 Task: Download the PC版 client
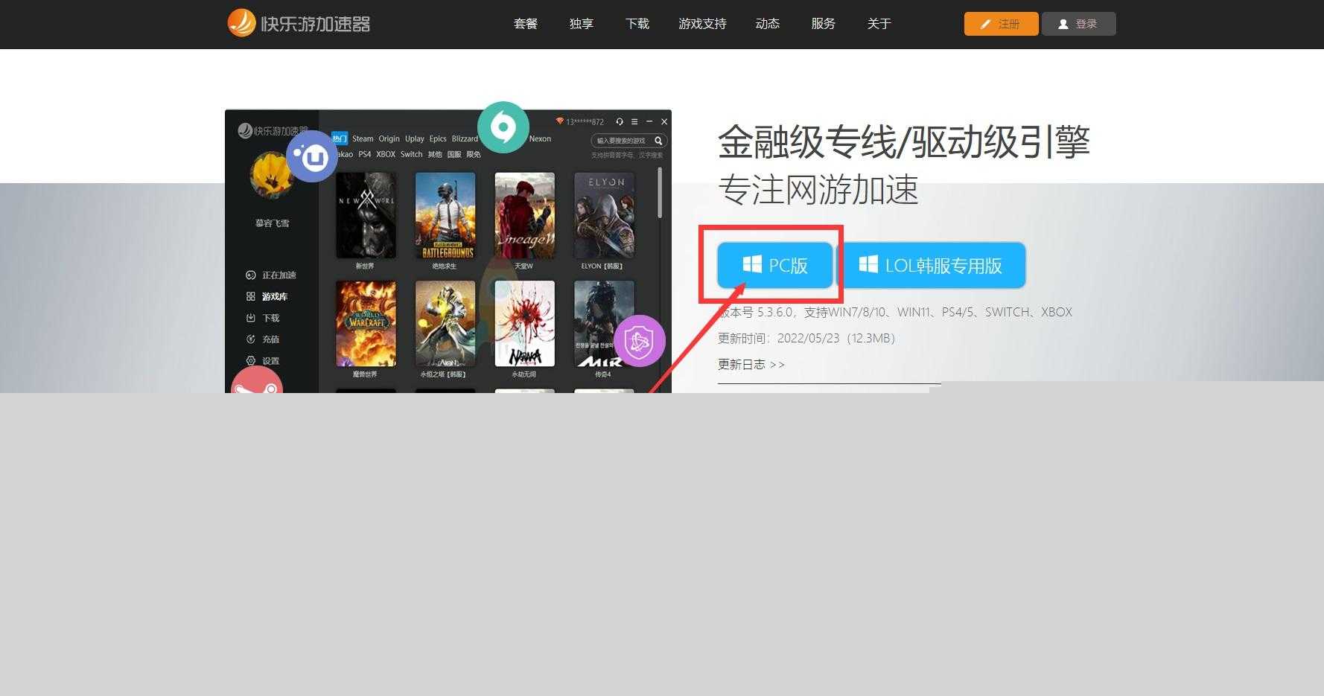coord(774,265)
